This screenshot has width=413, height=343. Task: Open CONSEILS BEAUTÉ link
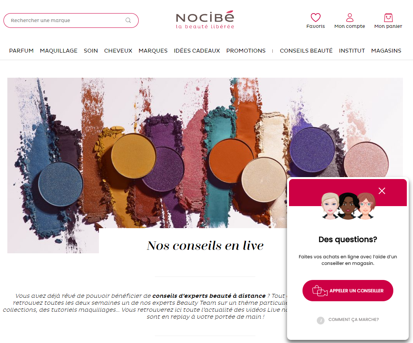point(306,51)
